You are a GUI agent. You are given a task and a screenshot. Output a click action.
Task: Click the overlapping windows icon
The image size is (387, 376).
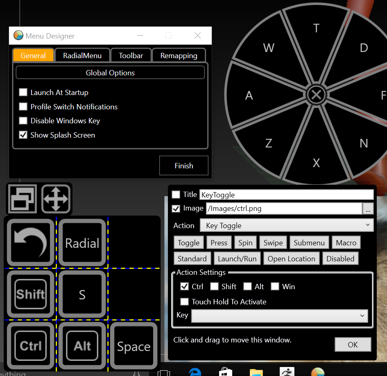22,199
